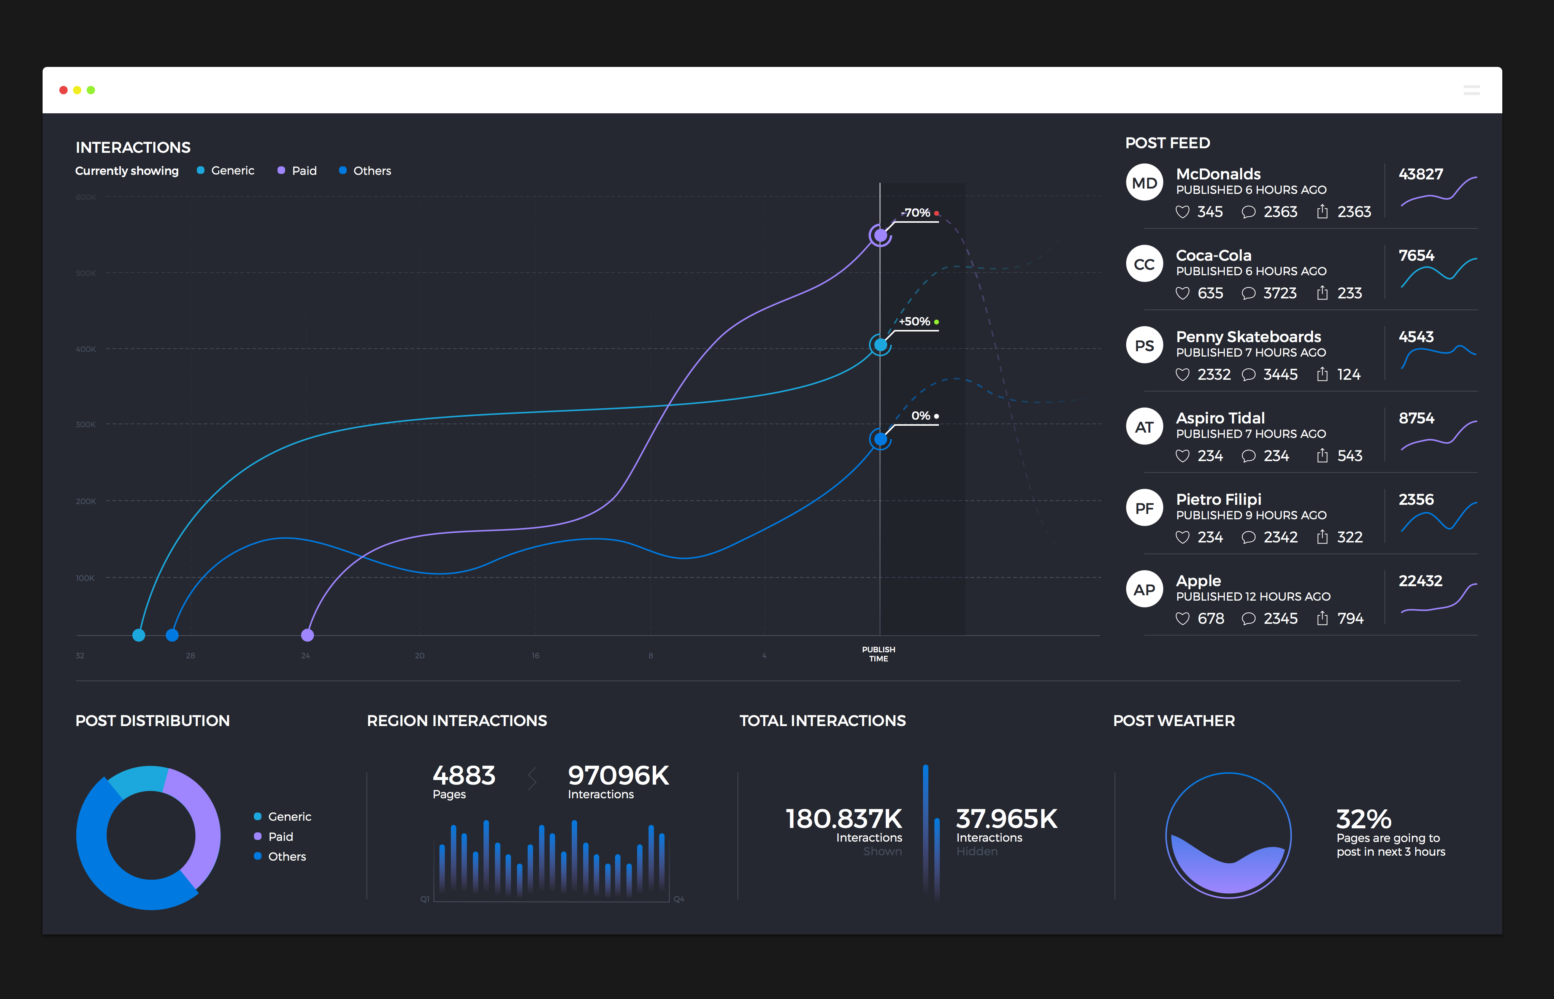Open the comment icon on Aspiro Tidal

(1248, 456)
